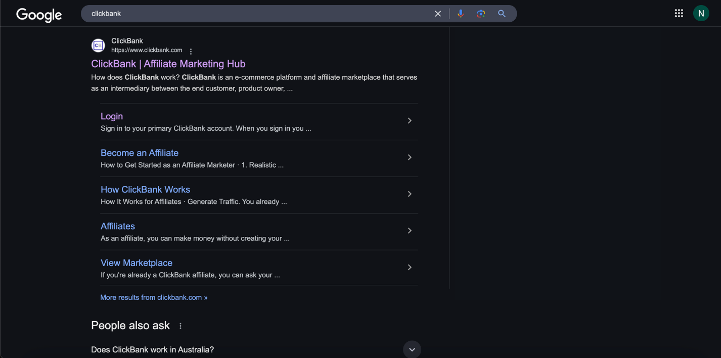Open the Affiliates sitelink
The height and width of the screenshot is (358, 721).
118,226
